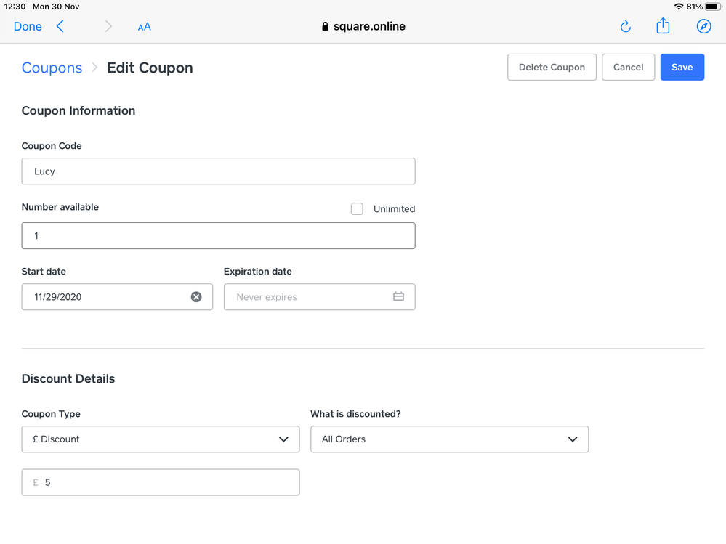Tap the padlock icon beside the URL
This screenshot has width=726, height=544.
(x=325, y=27)
